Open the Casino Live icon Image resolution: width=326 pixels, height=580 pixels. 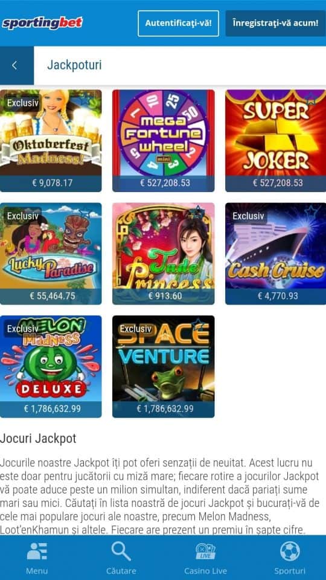(205, 552)
